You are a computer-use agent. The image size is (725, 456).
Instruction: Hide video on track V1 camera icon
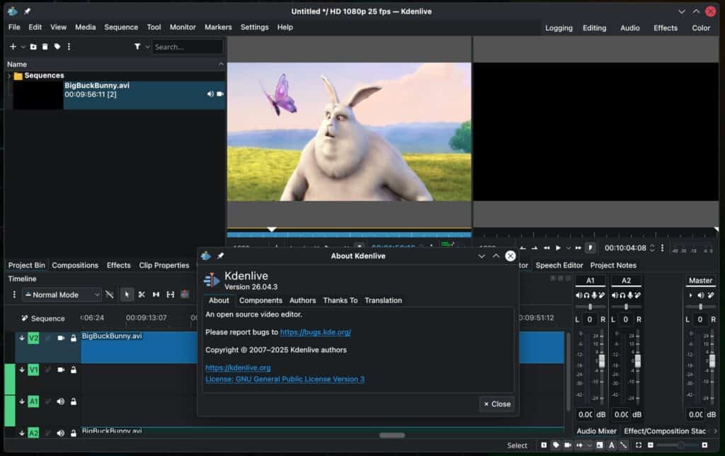pyautogui.click(x=61, y=370)
